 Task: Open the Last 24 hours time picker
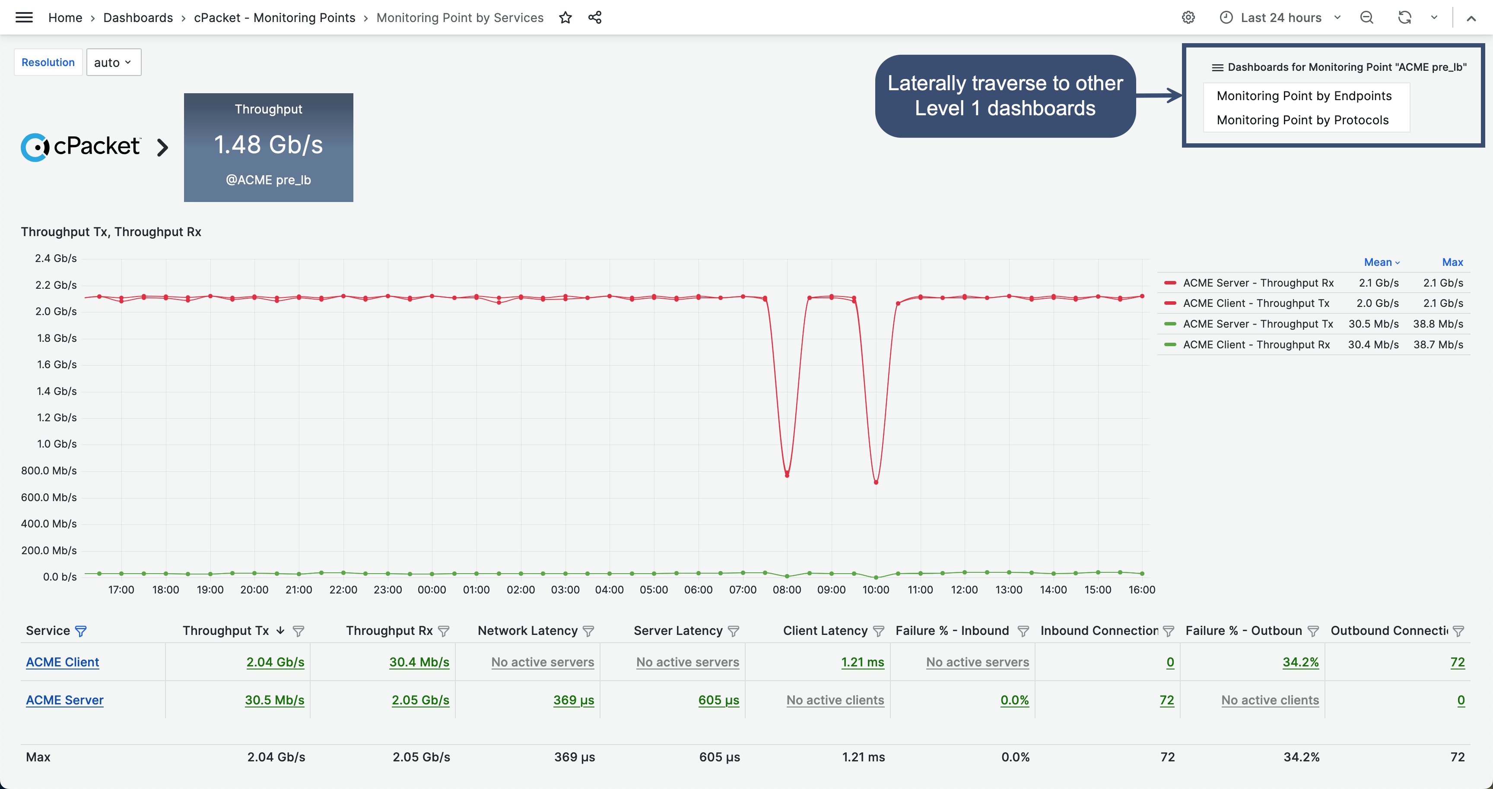tap(1281, 17)
